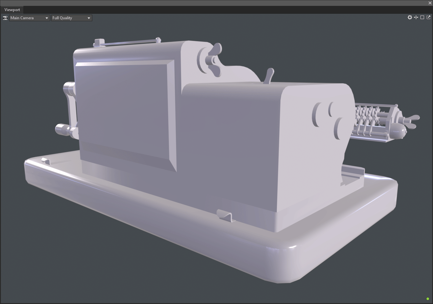Click the upright lever on the machine top
The width and height of the screenshot is (433, 304).
270,76
